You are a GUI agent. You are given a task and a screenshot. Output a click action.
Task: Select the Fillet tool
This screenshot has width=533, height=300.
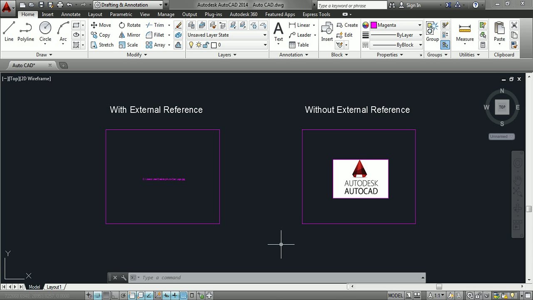(x=155, y=35)
